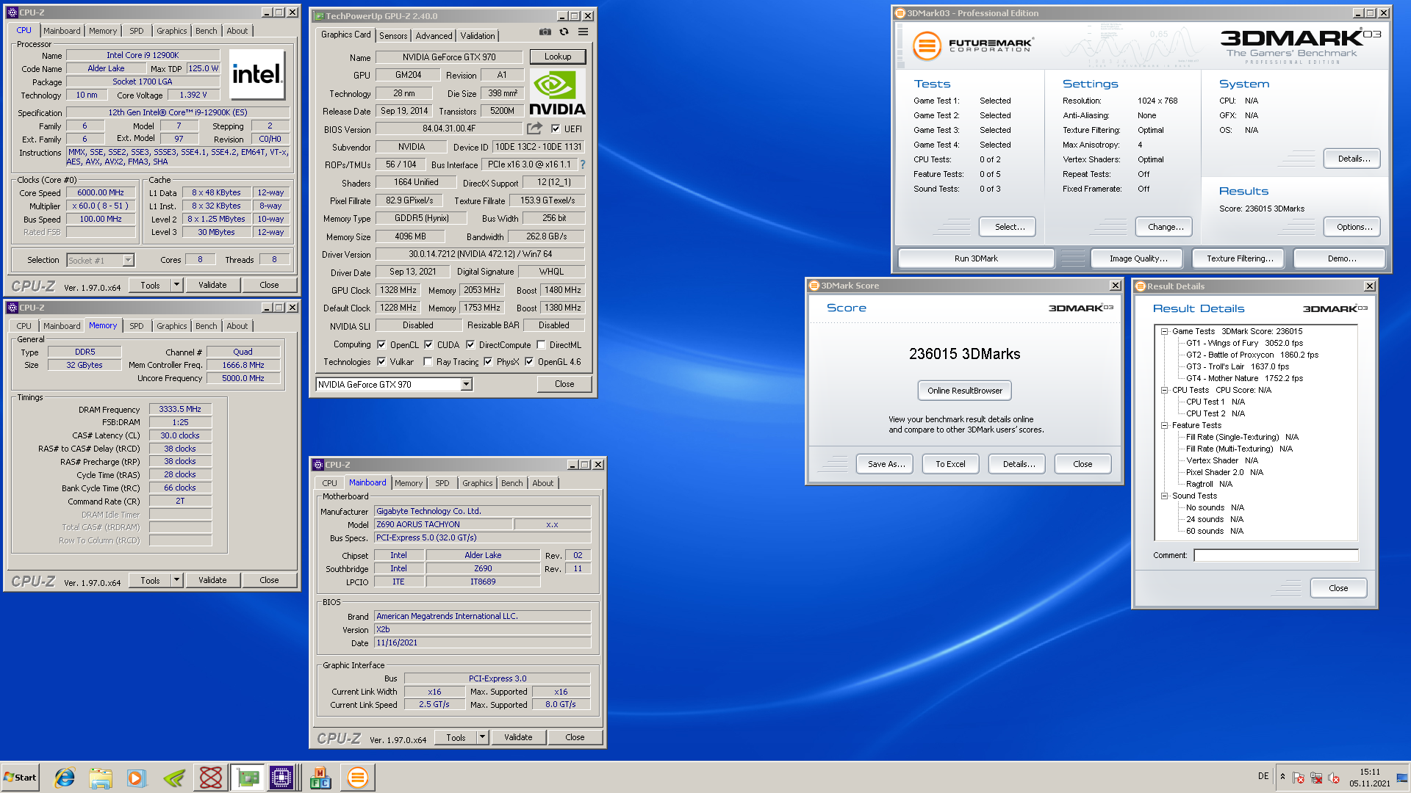1411x793 pixels.
Task: Open Tools dropdown arrow in CPU-Z CPU window
Action: (x=176, y=285)
